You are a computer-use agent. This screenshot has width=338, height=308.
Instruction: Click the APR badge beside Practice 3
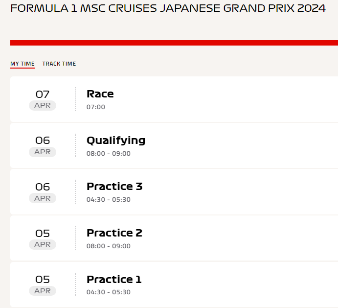(43, 198)
